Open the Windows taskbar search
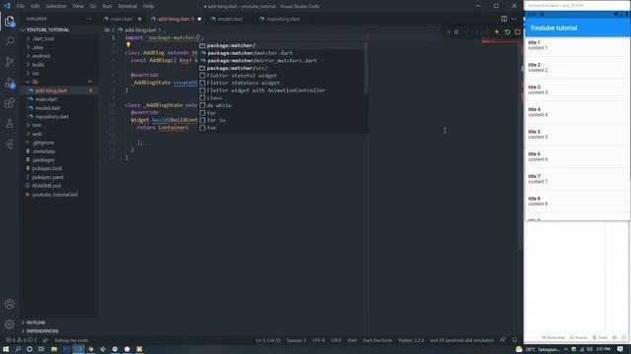Viewport: 631px width, 354px height. pos(18,349)
